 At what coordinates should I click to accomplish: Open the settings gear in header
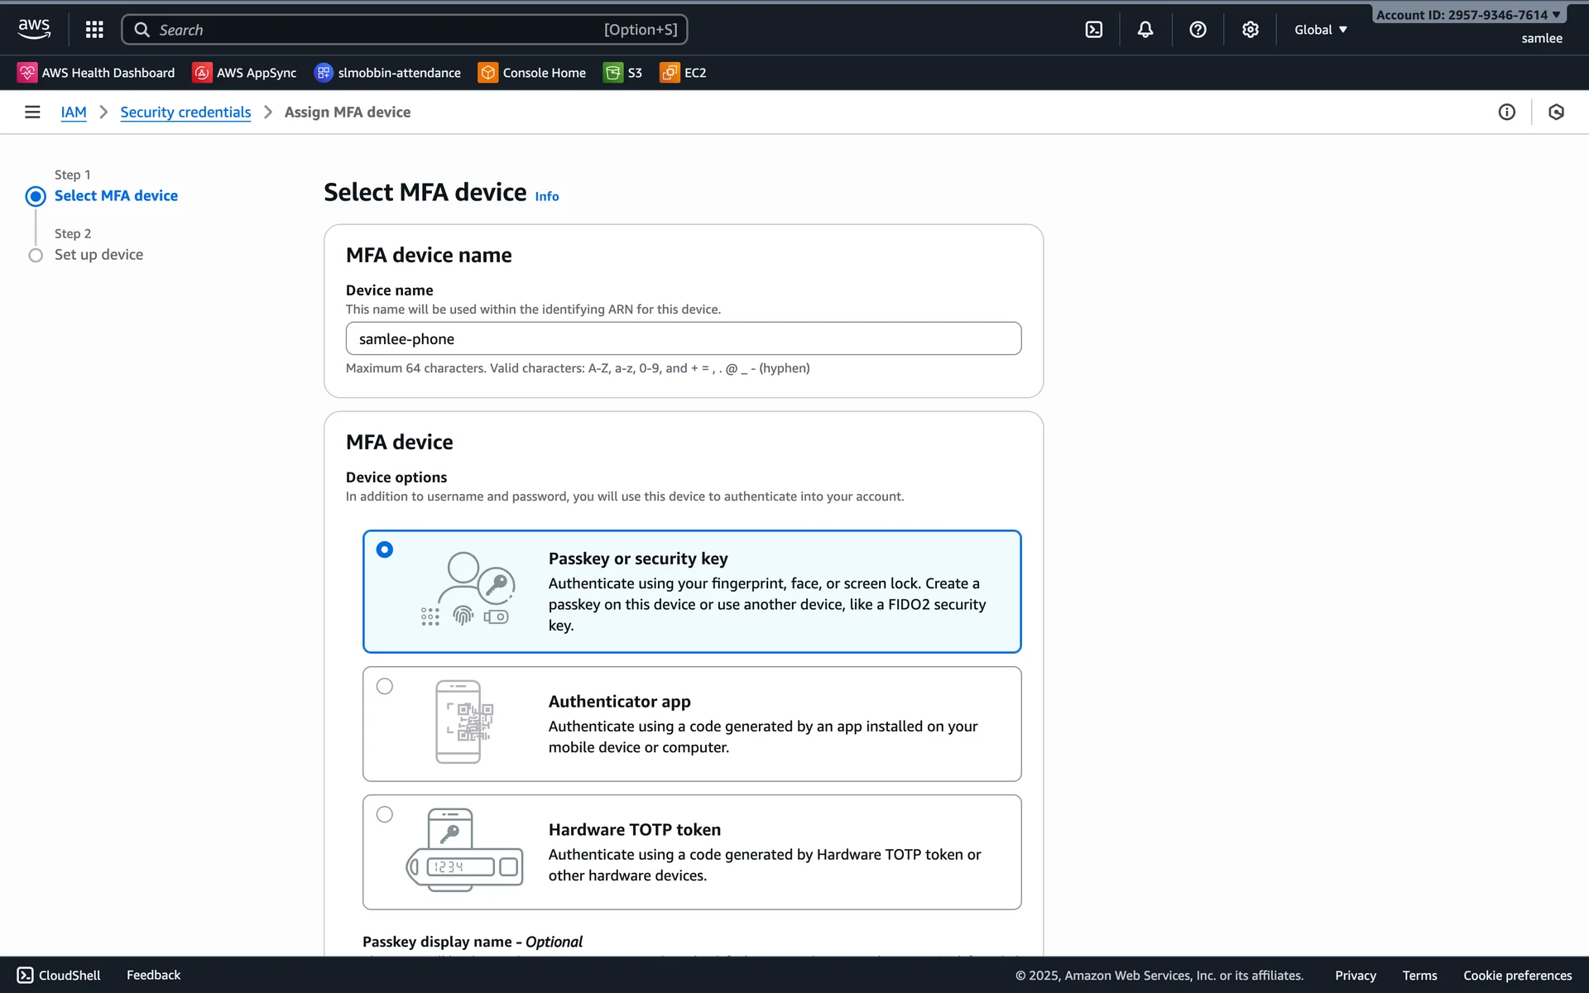click(x=1251, y=30)
